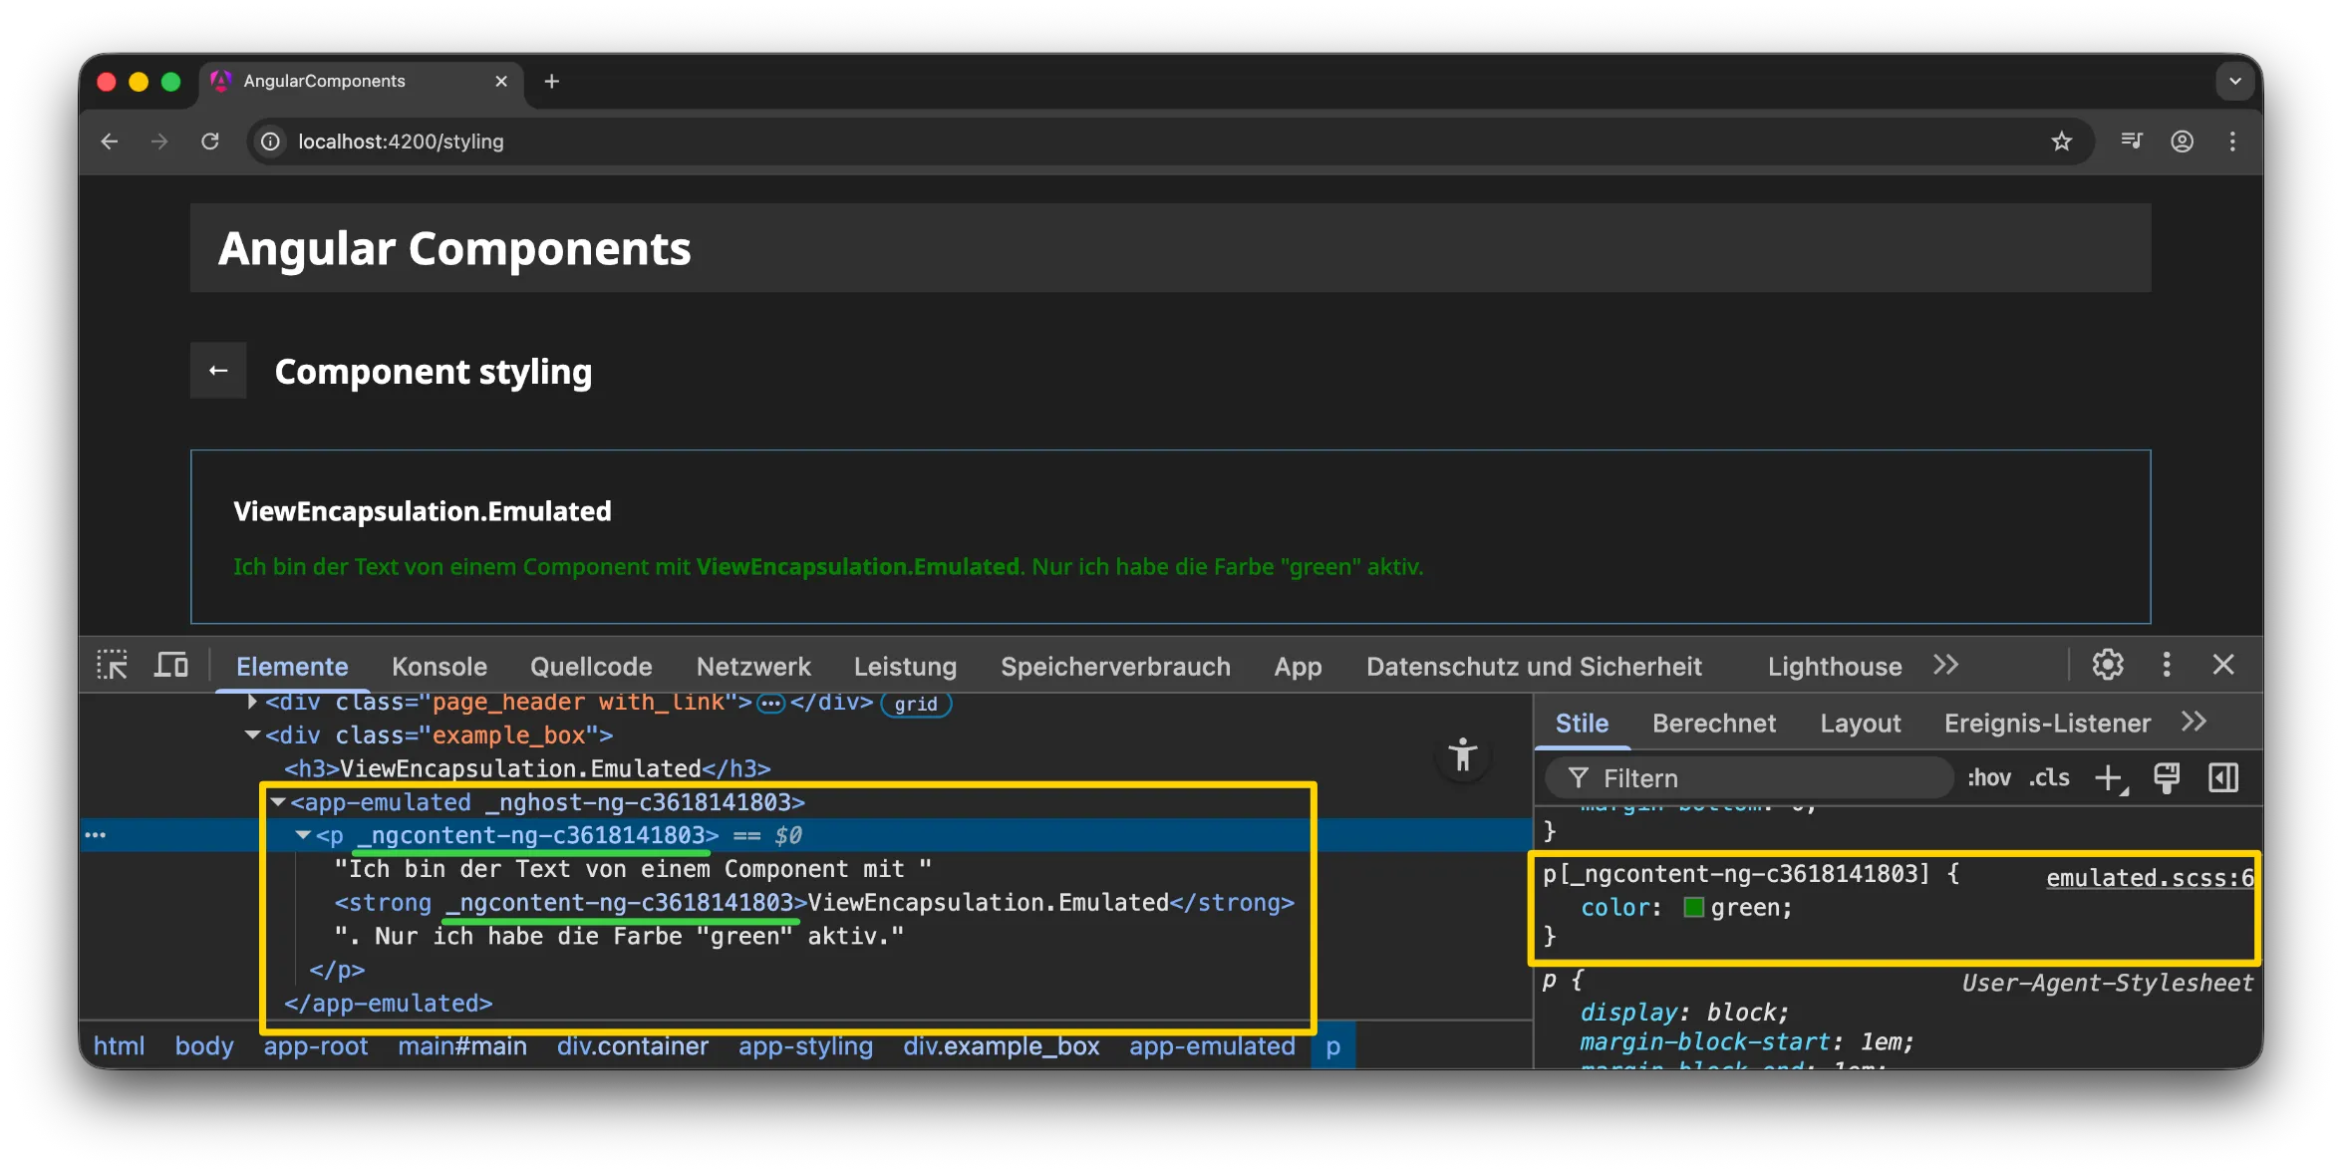Toggle rendering emulations paintbrush icon
This screenshot has height=1173, width=2342.
point(2167,778)
